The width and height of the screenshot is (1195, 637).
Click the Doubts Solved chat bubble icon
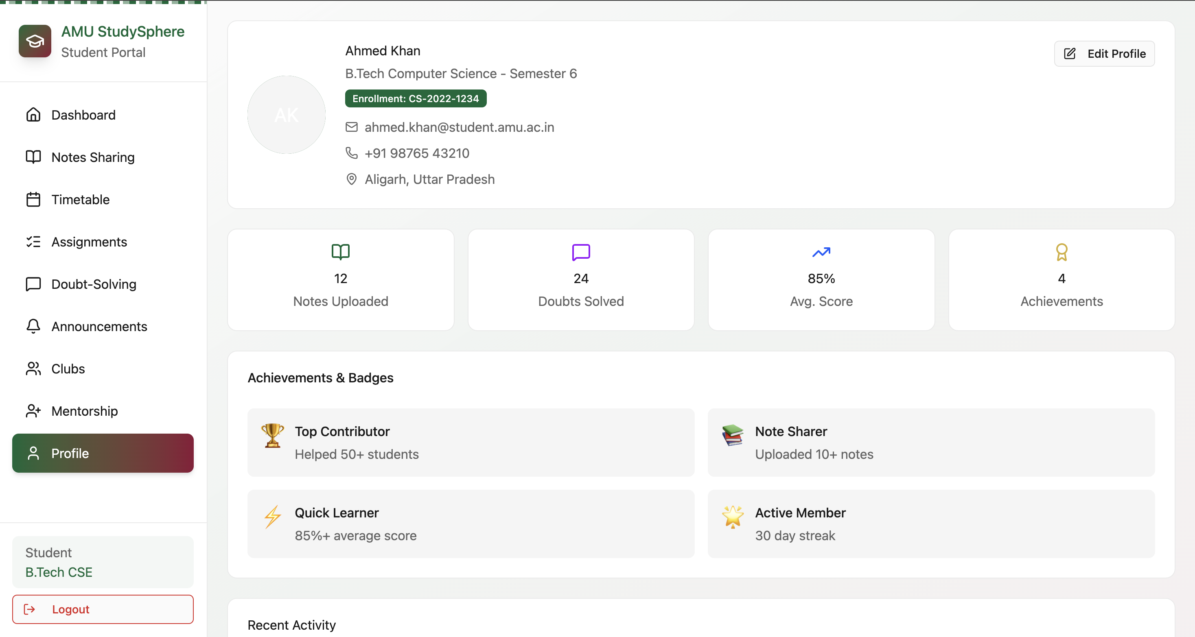click(x=580, y=252)
